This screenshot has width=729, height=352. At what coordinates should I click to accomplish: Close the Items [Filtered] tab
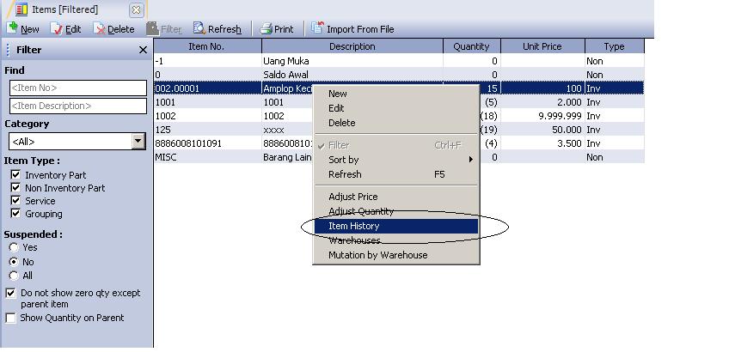(136, 10)
